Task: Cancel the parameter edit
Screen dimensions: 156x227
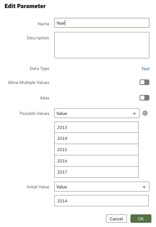Action: pos(116,219)
